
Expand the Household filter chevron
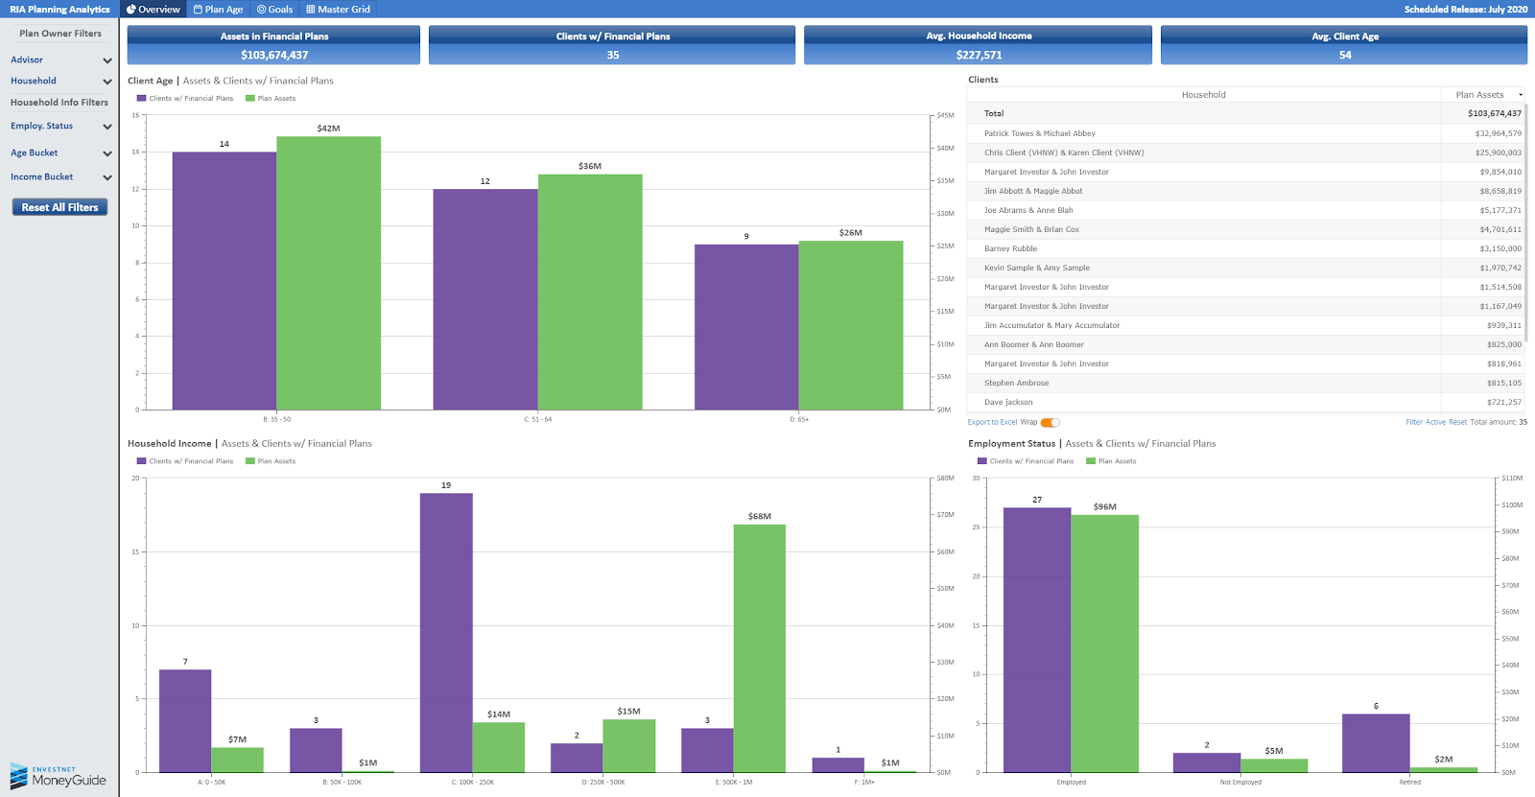click(107, 82)
